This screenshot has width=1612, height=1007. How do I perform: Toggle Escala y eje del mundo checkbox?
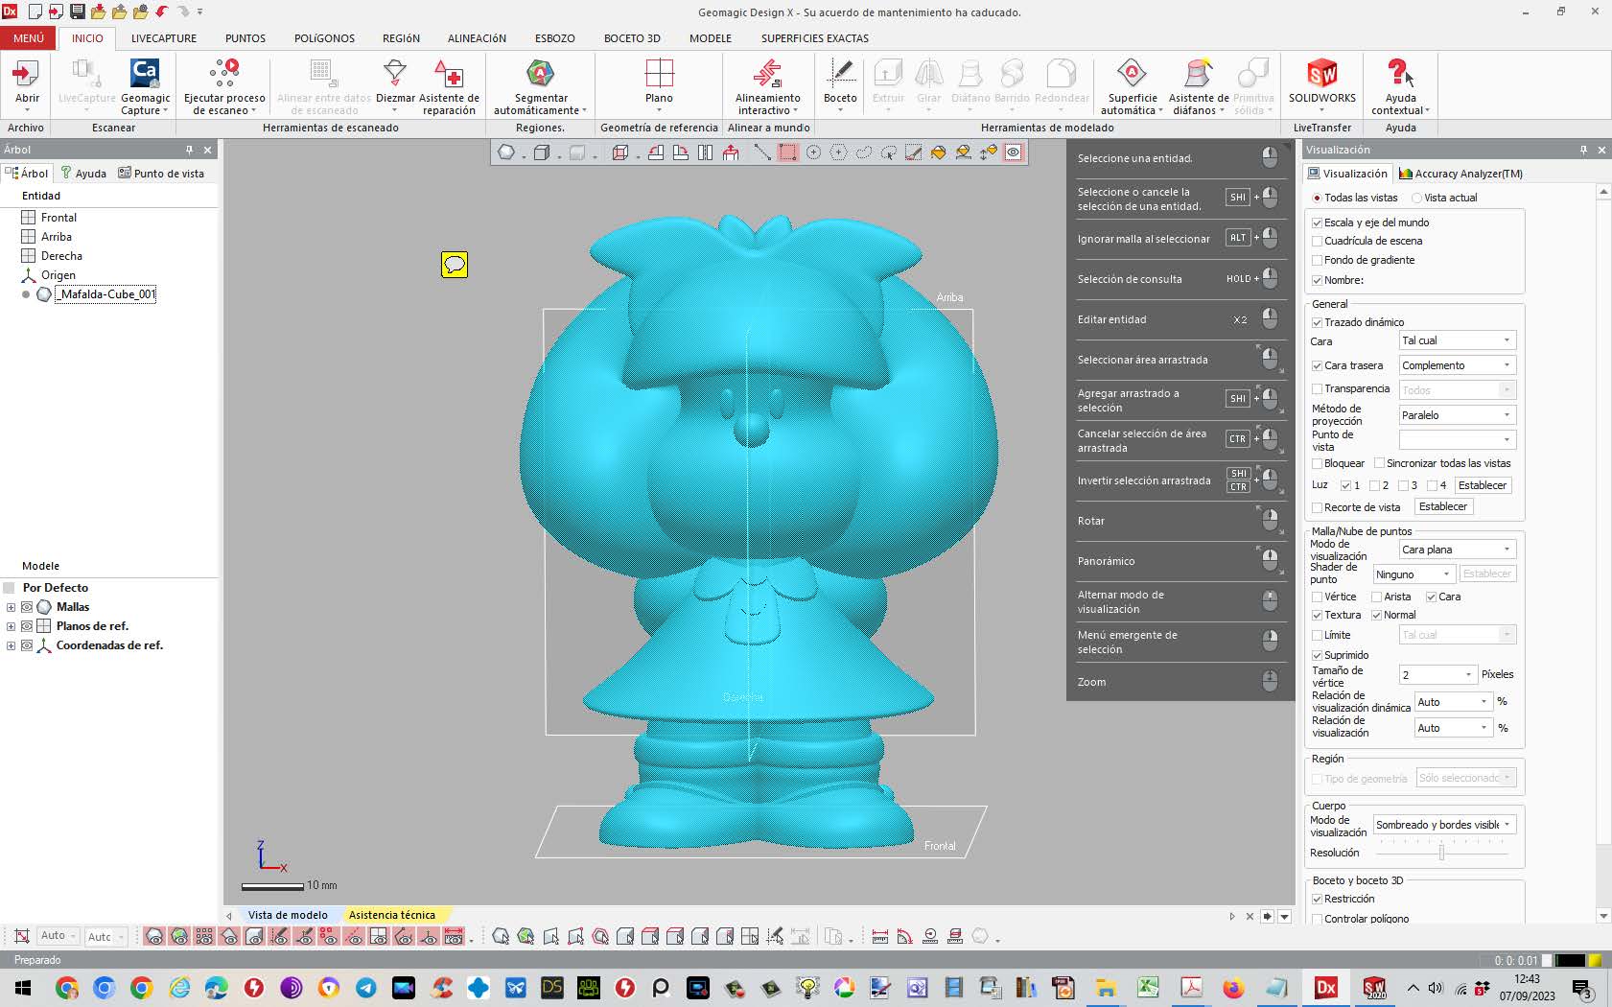(x=1318, y=222)
